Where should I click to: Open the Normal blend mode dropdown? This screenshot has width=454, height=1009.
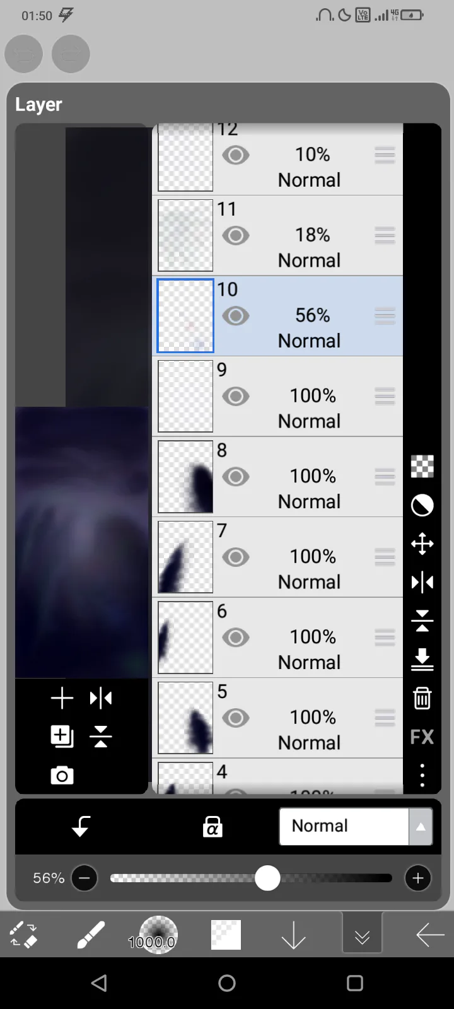tap(356, 826)
